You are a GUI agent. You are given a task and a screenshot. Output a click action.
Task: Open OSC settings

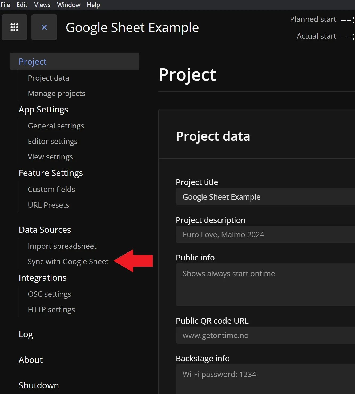pos(50,294)
